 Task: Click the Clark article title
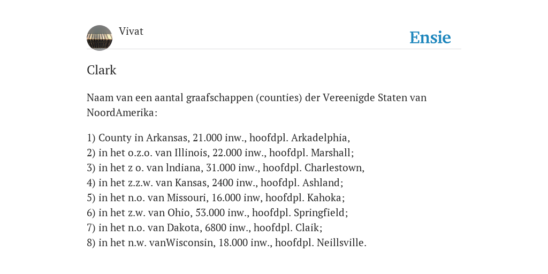point(101,70)
